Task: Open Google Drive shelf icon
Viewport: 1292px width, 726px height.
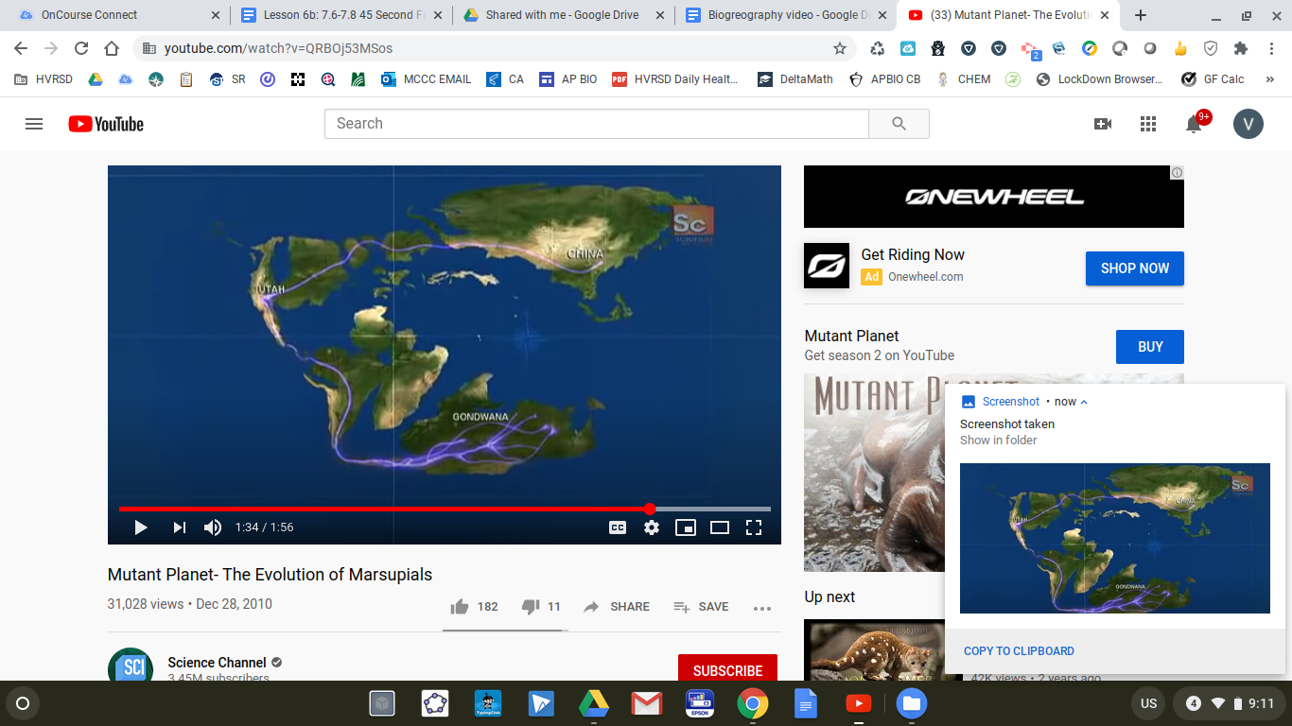Action: click(594, 703)
